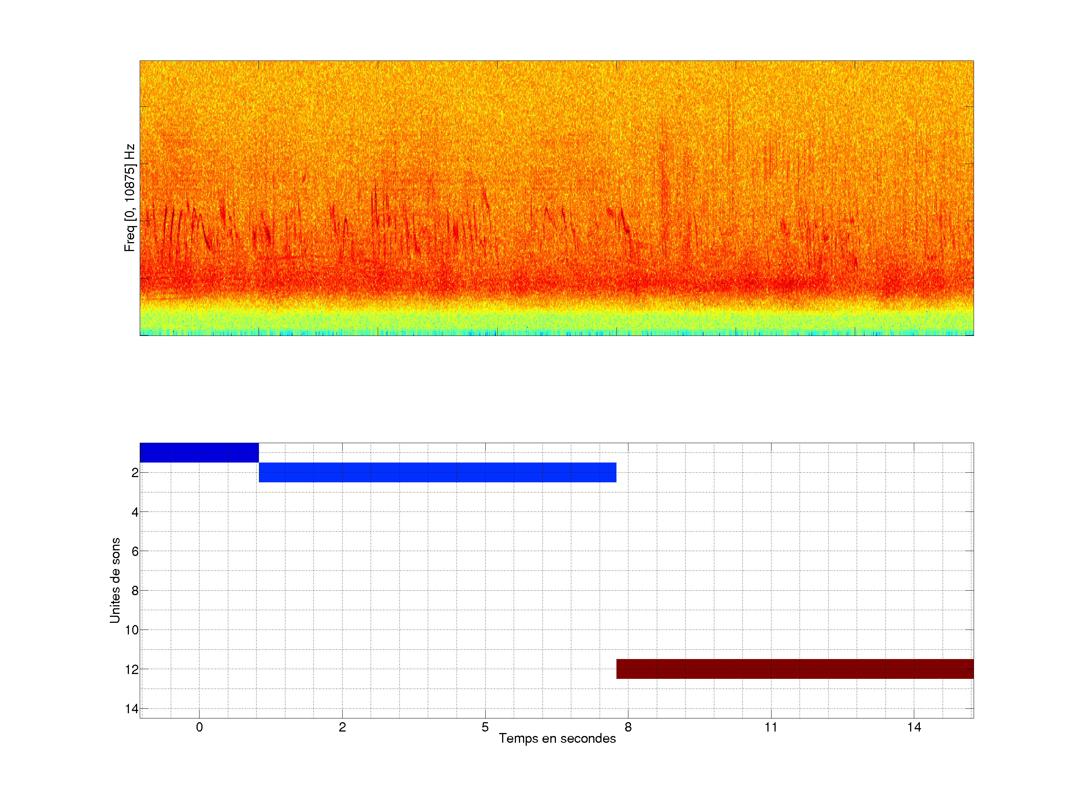Click the y-axis tick label 8
Viewport: 1076px width, 807px height.
pyautogui.click(x=135, y=591)
